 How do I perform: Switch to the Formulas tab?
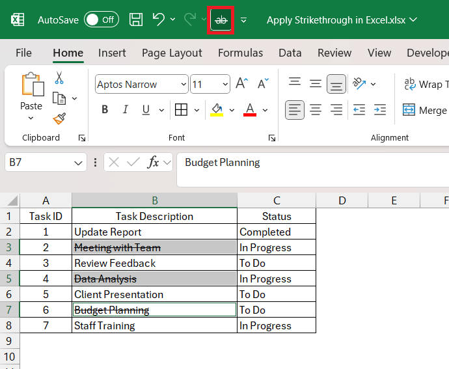coord(240,53)
